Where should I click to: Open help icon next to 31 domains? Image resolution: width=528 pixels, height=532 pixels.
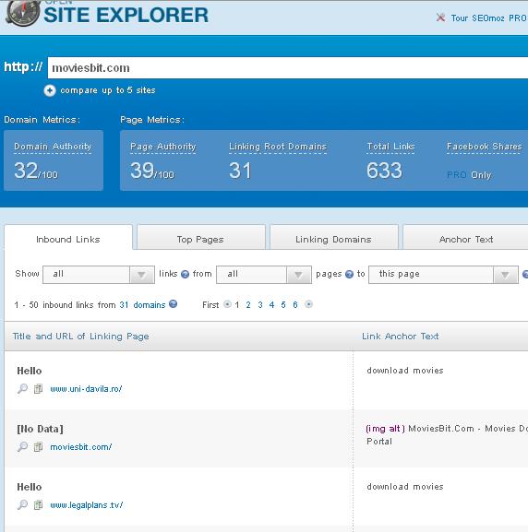click(x=173, y=304)
